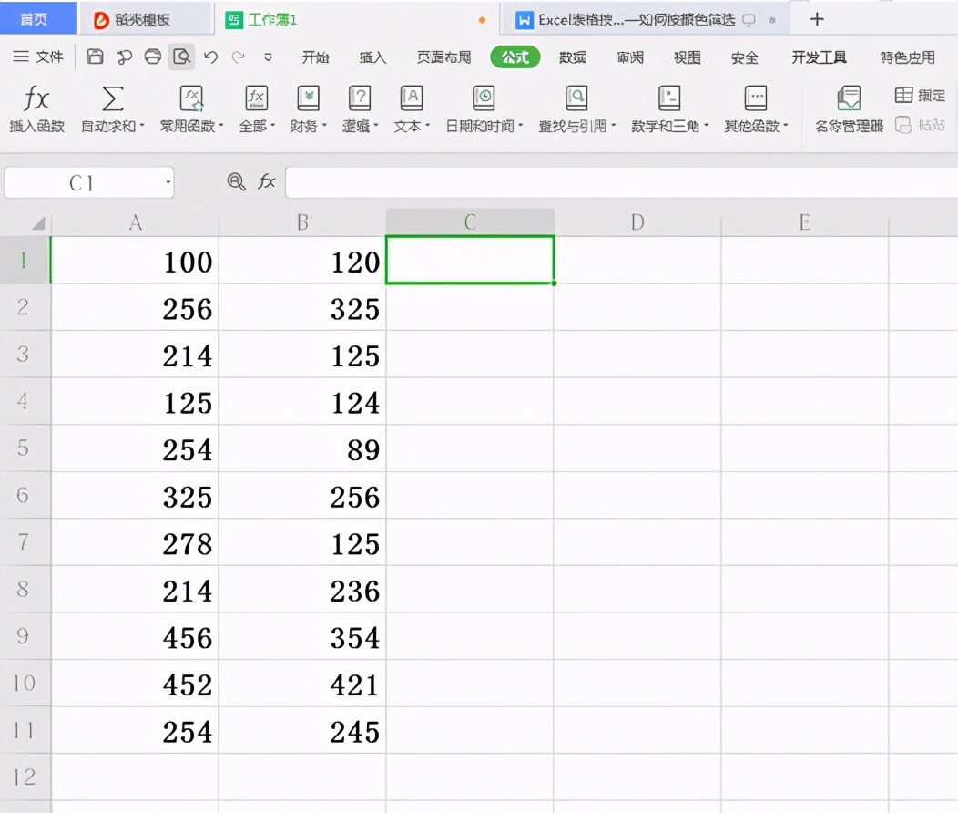
Task: Open the 文件 file menu
Action: click(38, 57)
